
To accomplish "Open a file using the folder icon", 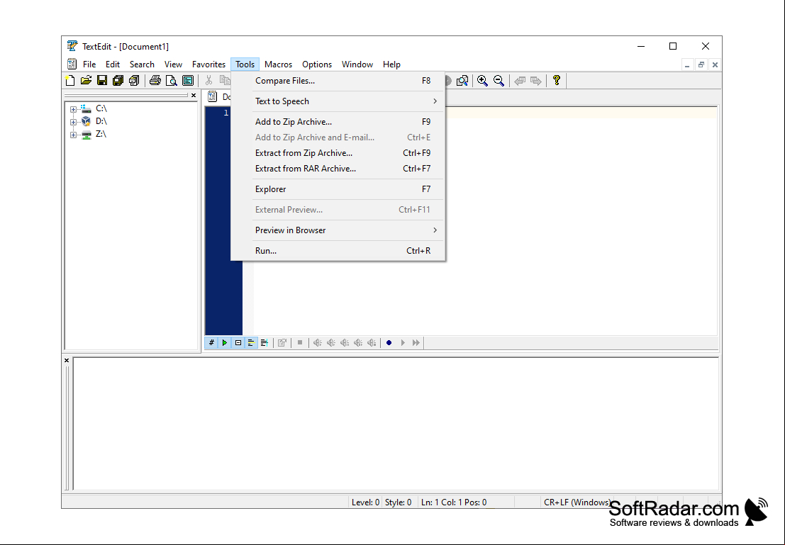I will (86, 81).
